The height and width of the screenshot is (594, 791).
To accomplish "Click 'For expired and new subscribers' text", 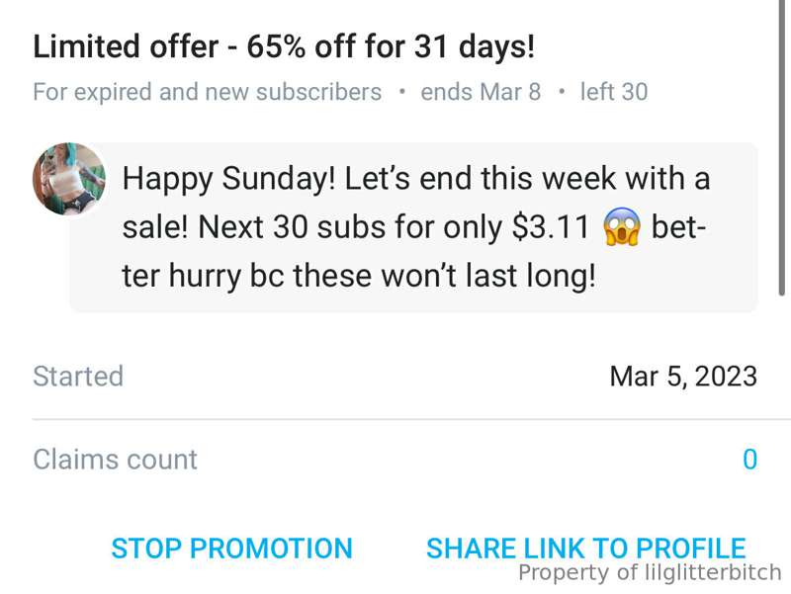I will pyautogui.click(x=208, y=92).
